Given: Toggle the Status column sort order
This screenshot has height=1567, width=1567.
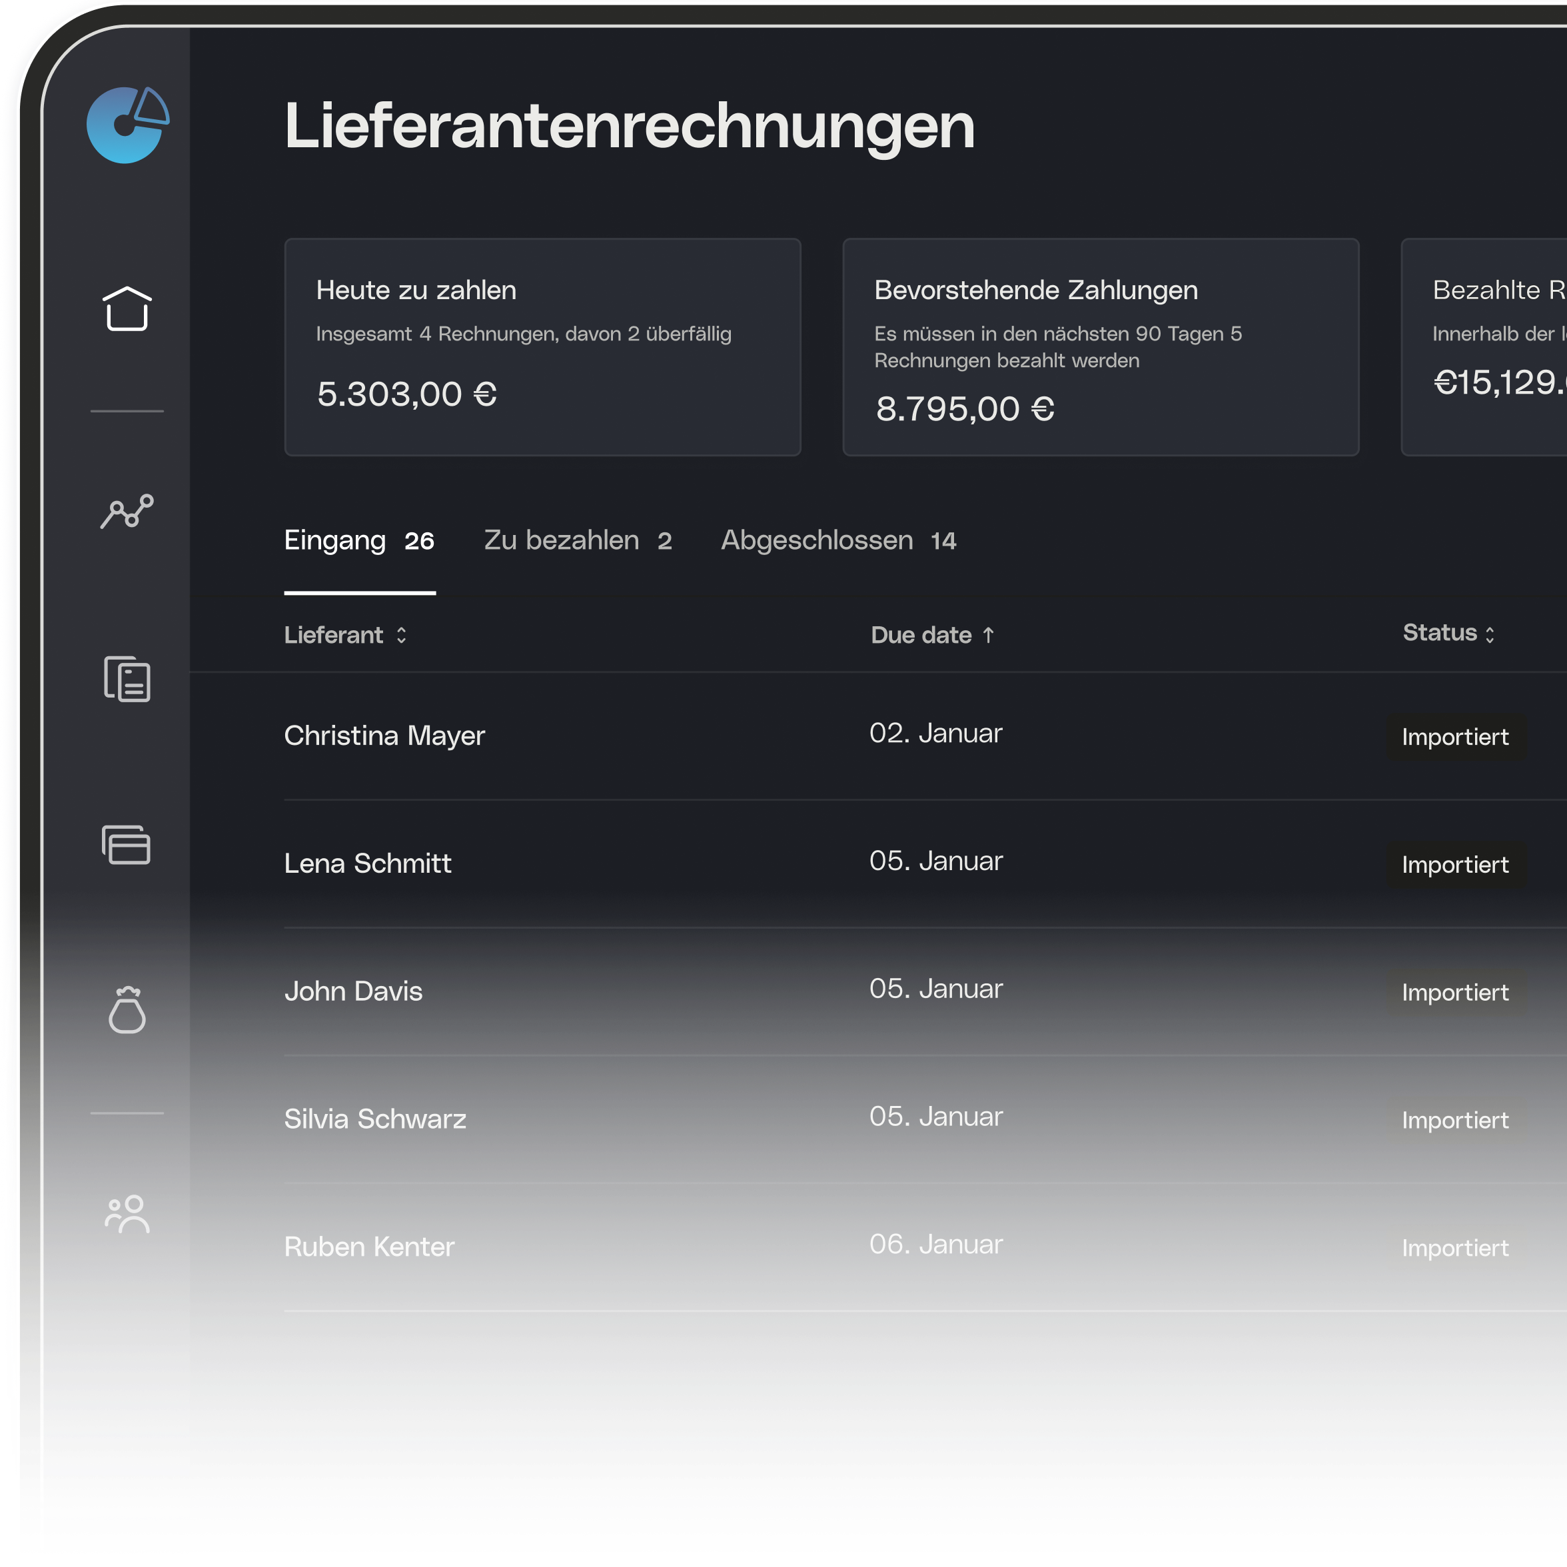Looking at the screenshot, I should tap(1492, 634).
